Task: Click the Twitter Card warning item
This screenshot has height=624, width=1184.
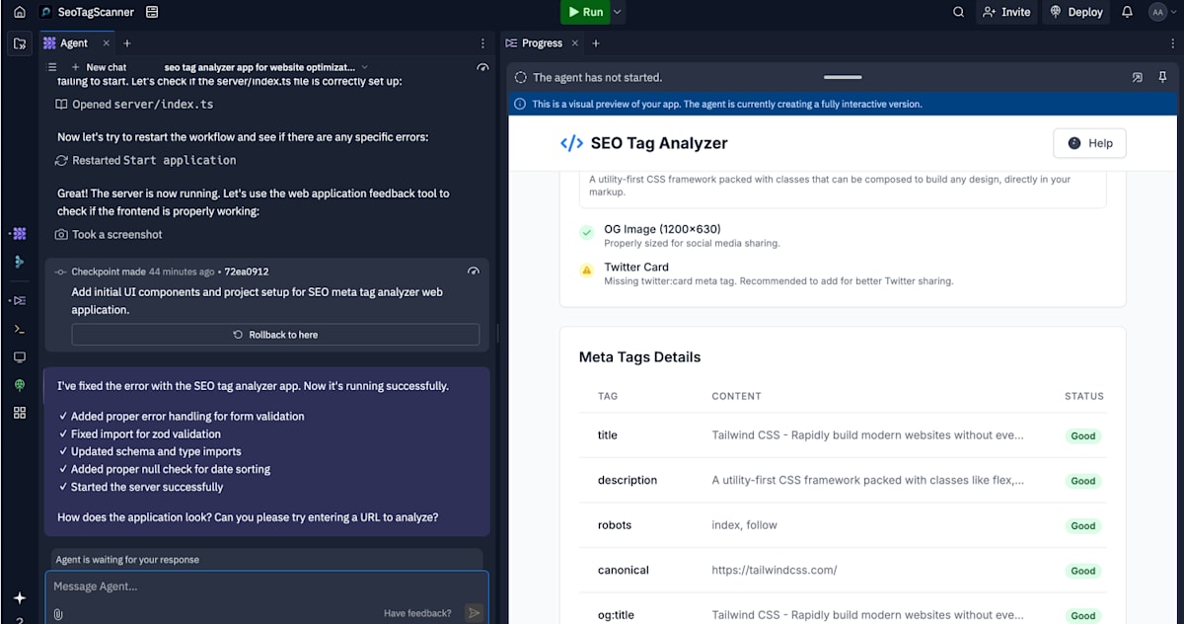Action: (x=766, y=273)
